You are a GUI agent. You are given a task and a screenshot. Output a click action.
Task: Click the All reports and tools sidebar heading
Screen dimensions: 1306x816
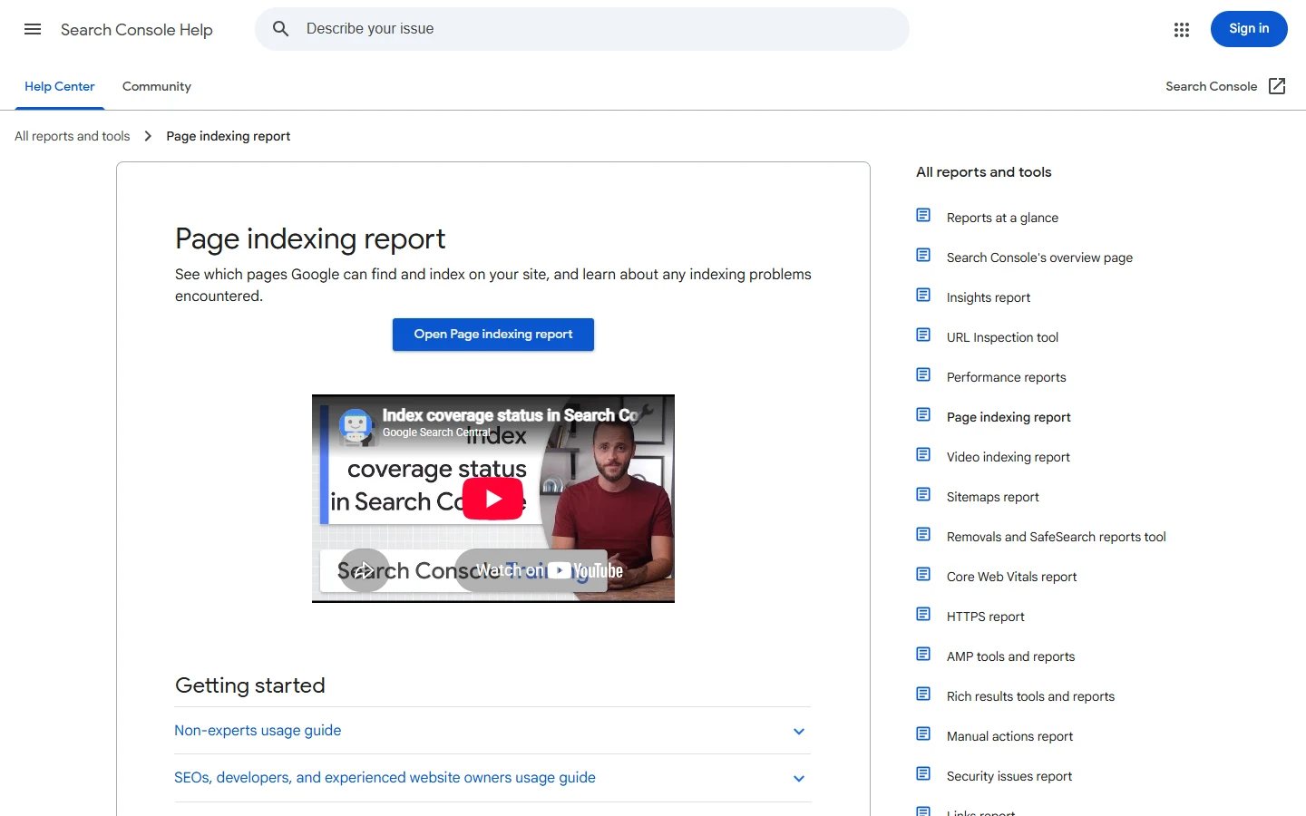[x=984, y=172]
